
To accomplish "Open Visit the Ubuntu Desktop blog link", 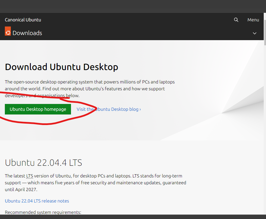I will pyautogui.click(x=109, y=109).
